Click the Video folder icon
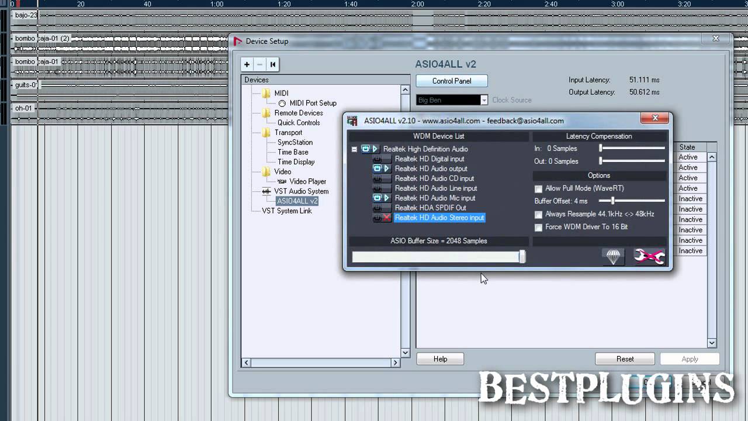Screen dimensions: 748x421 [266, 172]
